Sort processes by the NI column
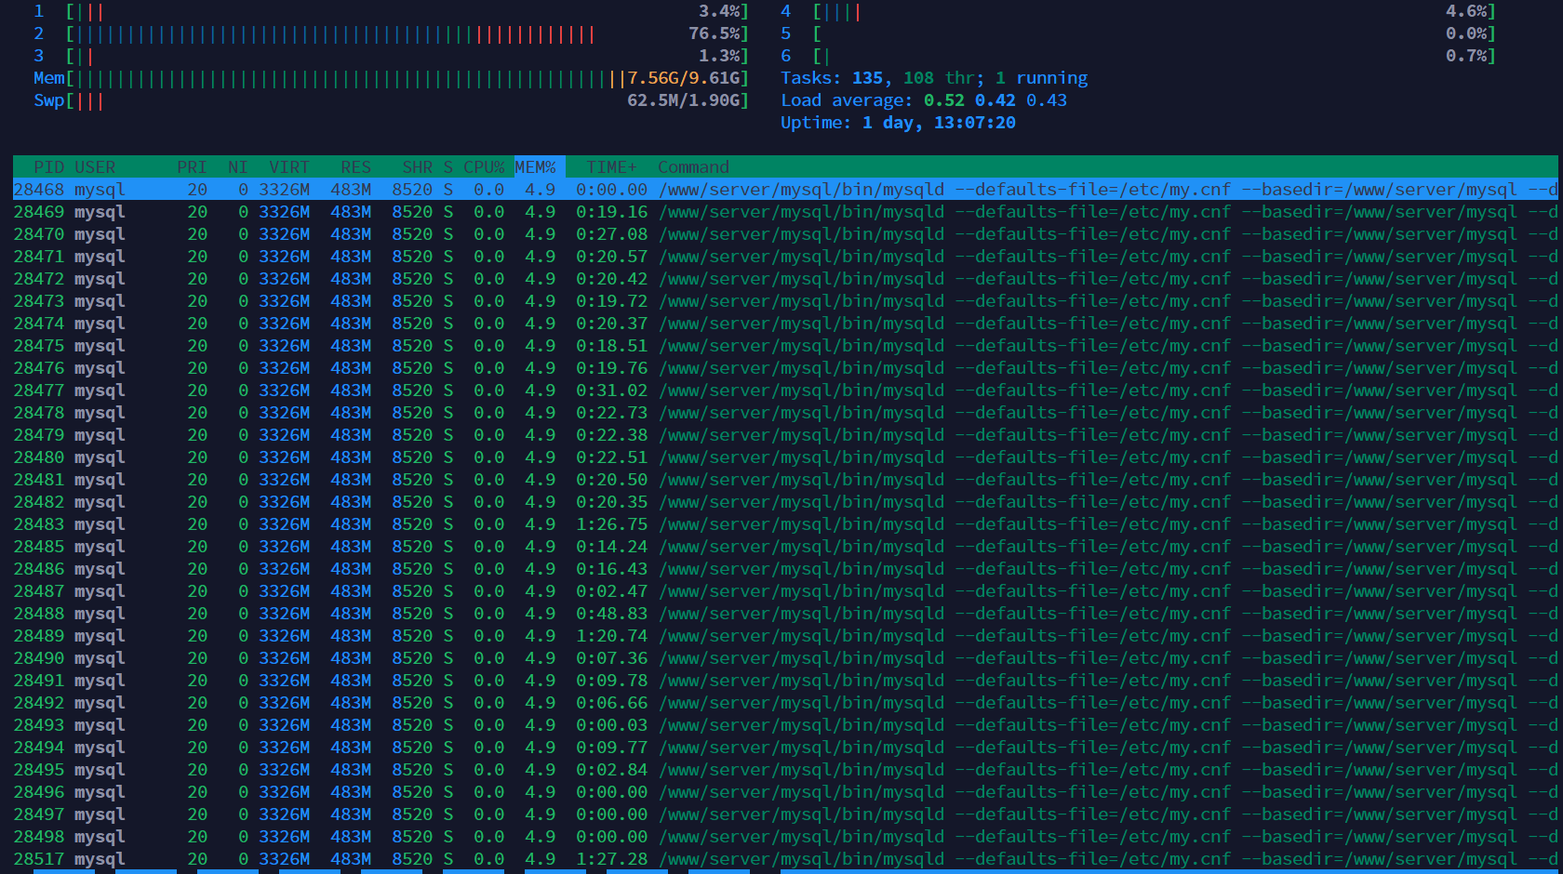This screenshot has height=874, width=1563. pyautogui.click(x=234, y=166)
